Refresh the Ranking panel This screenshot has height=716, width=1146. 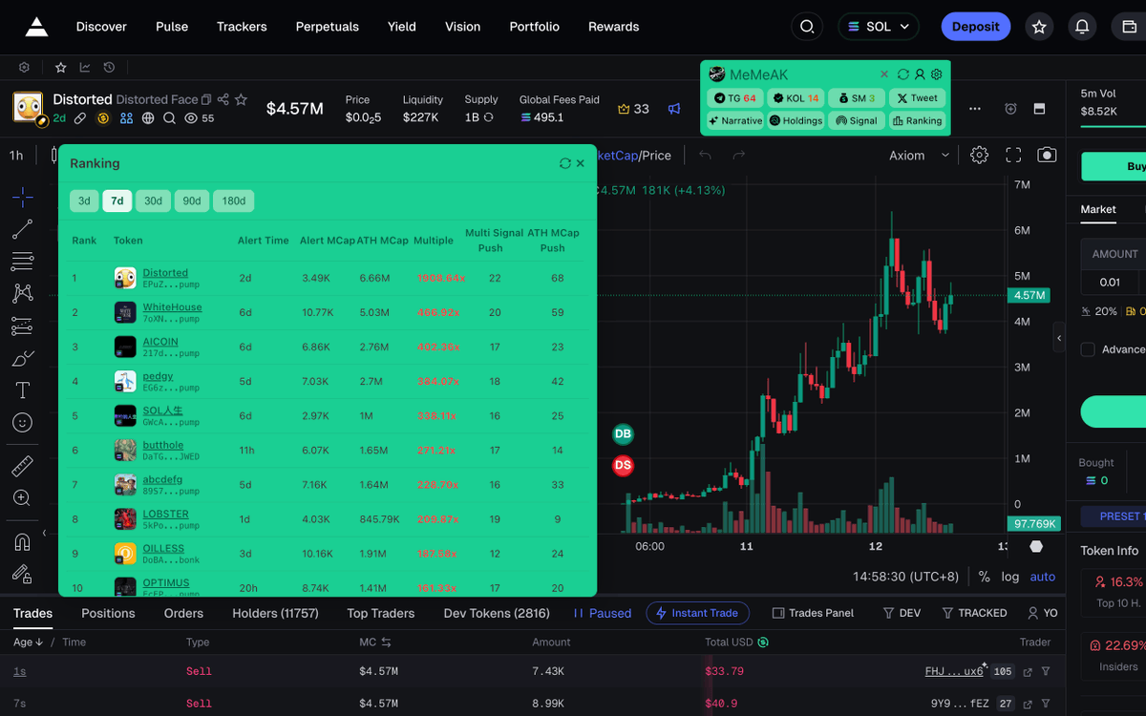point(565,163)
